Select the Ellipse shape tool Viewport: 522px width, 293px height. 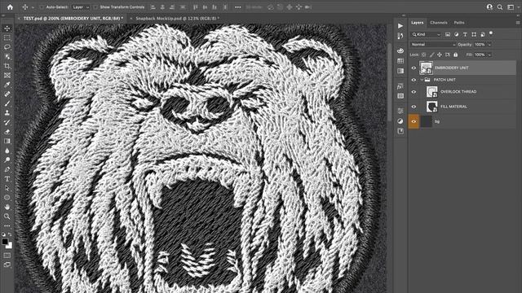pos(7,197)
